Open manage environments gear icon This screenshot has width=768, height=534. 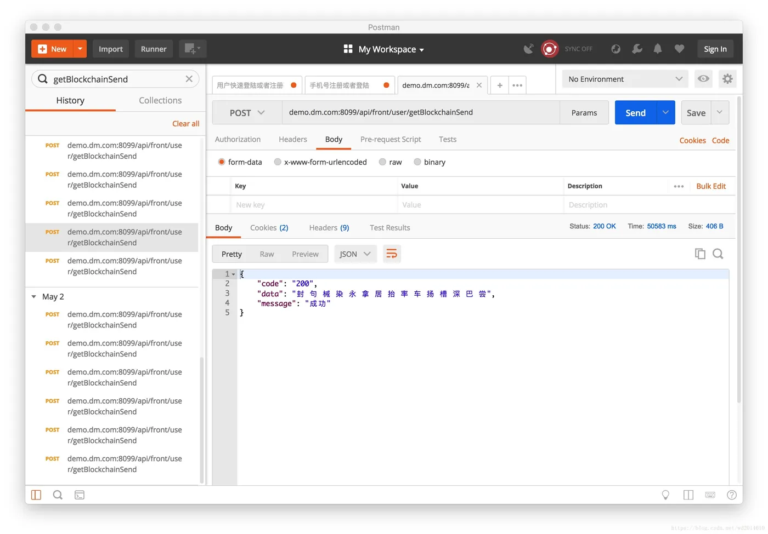(727, 79)
